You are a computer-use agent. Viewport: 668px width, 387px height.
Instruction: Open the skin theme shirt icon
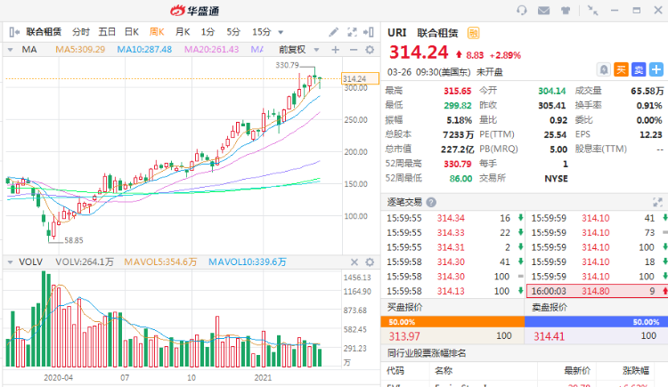tap(566, 11)
